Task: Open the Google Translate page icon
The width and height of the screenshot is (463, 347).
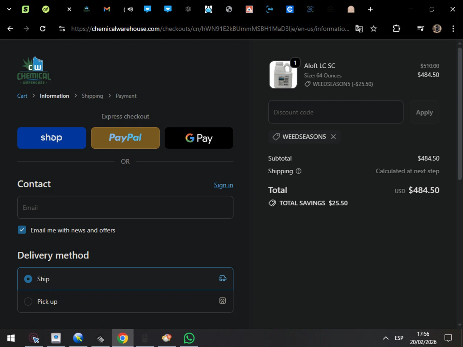Action: point(359,29)
